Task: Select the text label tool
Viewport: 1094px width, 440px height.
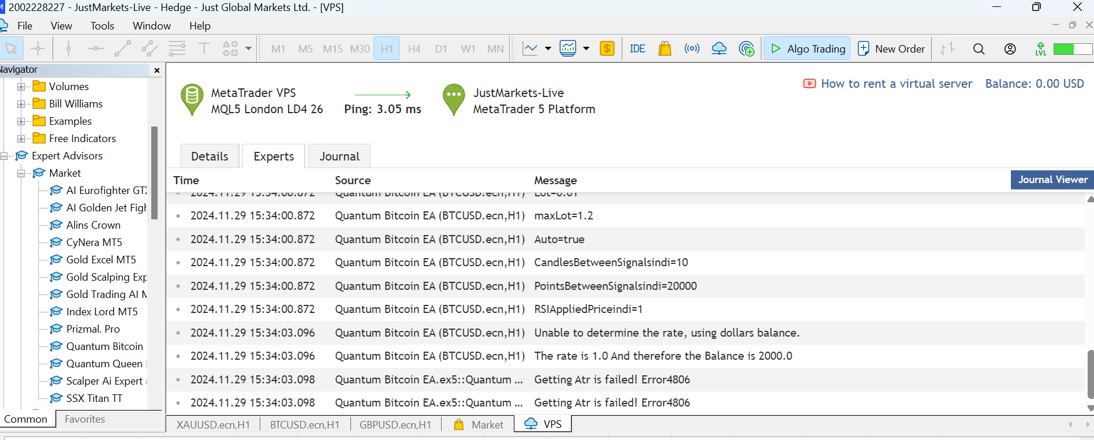Action: [204, 49]
